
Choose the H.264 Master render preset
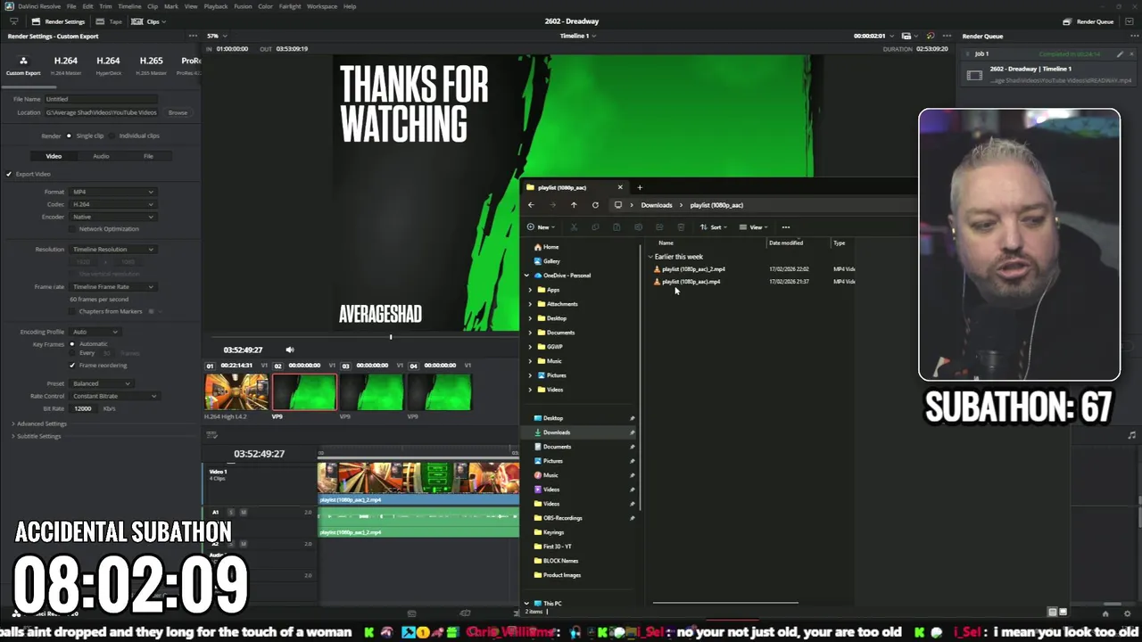[x=65, y=64]
